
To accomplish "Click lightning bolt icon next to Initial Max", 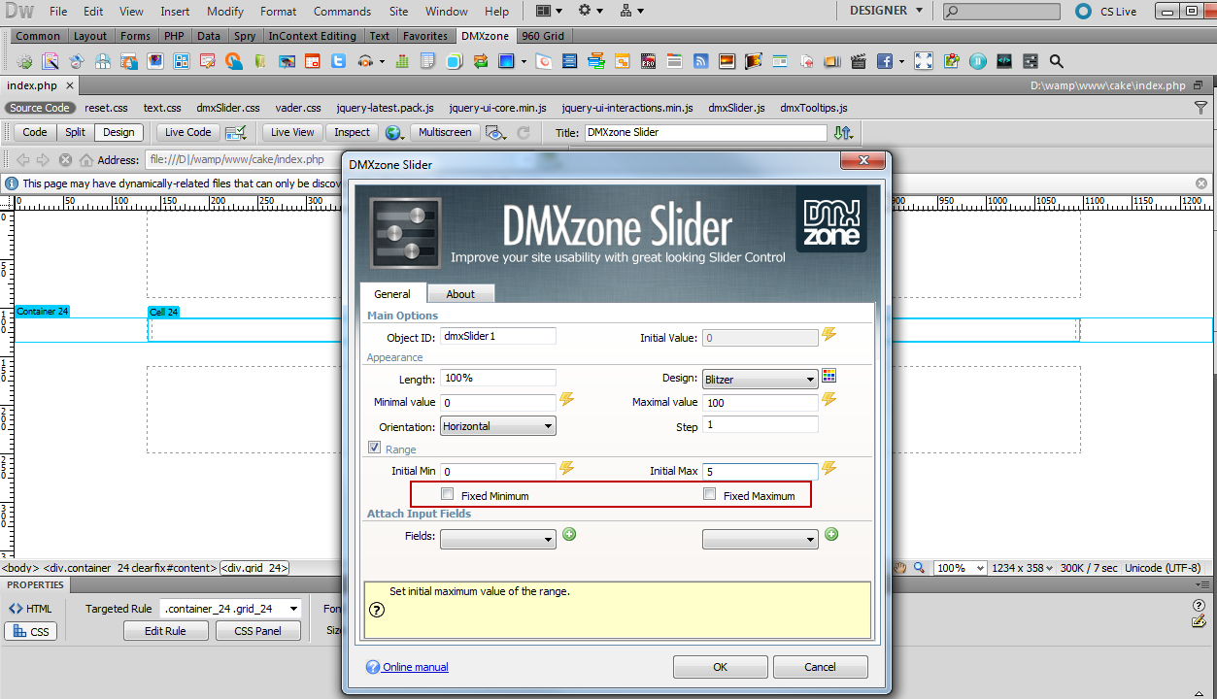I will tap(828, 468).
